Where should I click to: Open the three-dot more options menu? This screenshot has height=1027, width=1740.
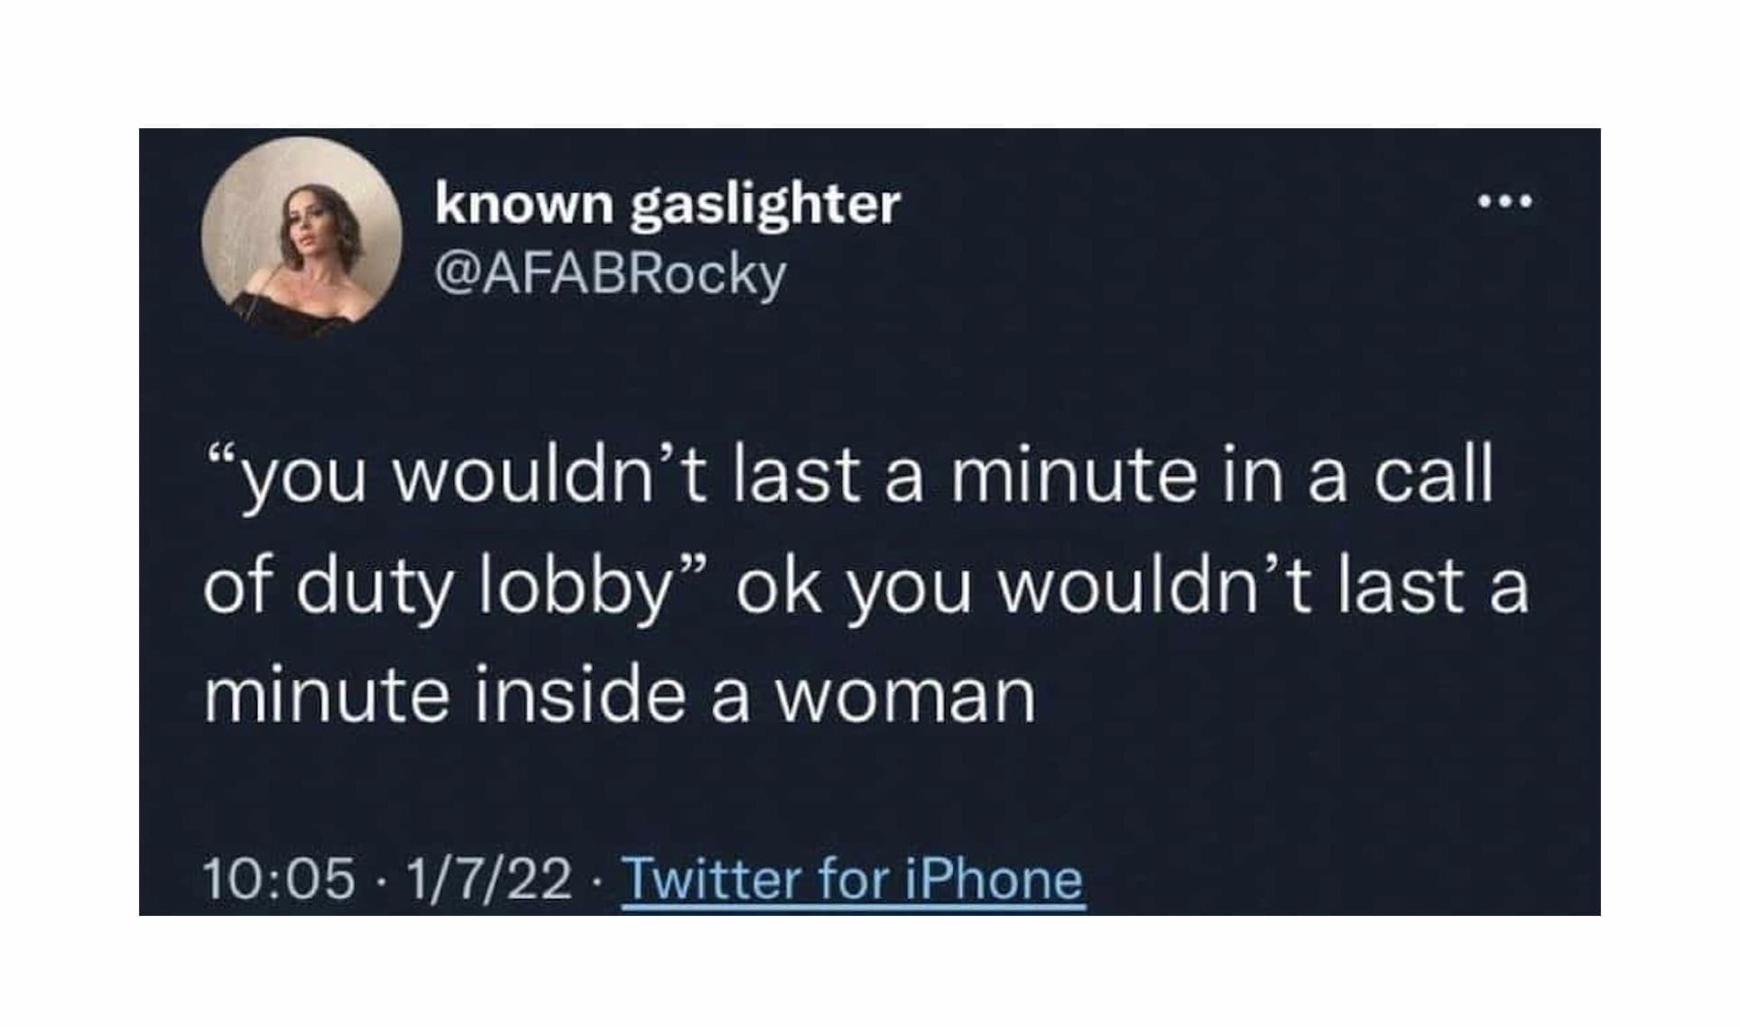click(x=1505, y=201)
